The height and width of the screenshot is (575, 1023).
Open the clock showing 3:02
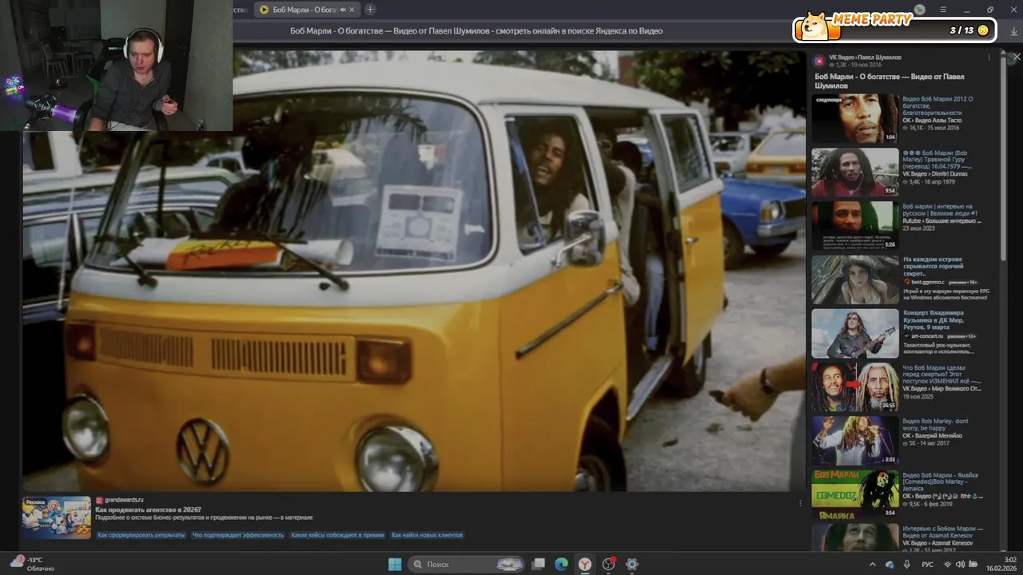(1003, 564)
